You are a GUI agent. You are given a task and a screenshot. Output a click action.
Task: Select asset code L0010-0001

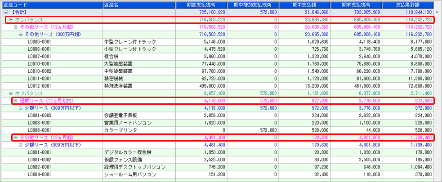(x=40, y=64)
